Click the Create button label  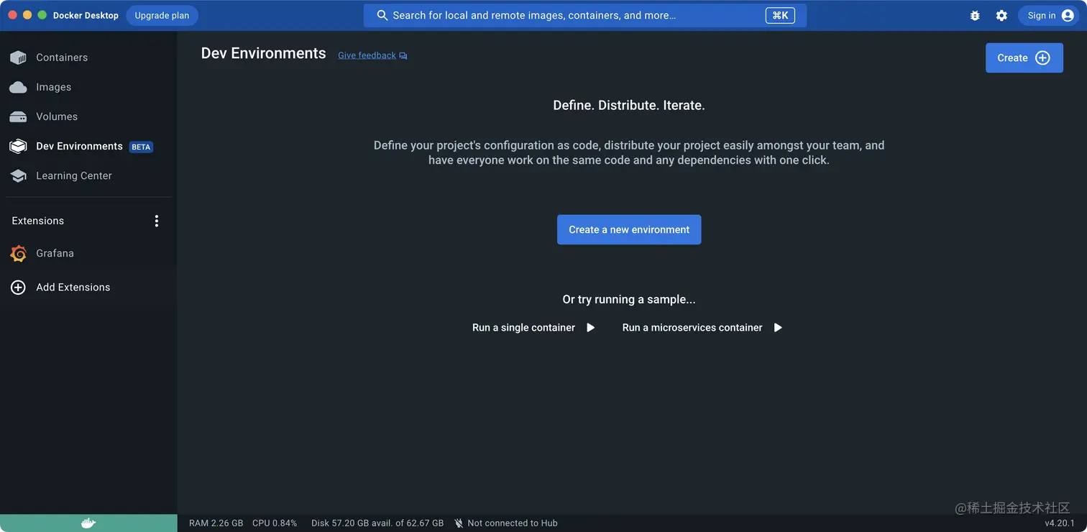[1012, 58]
